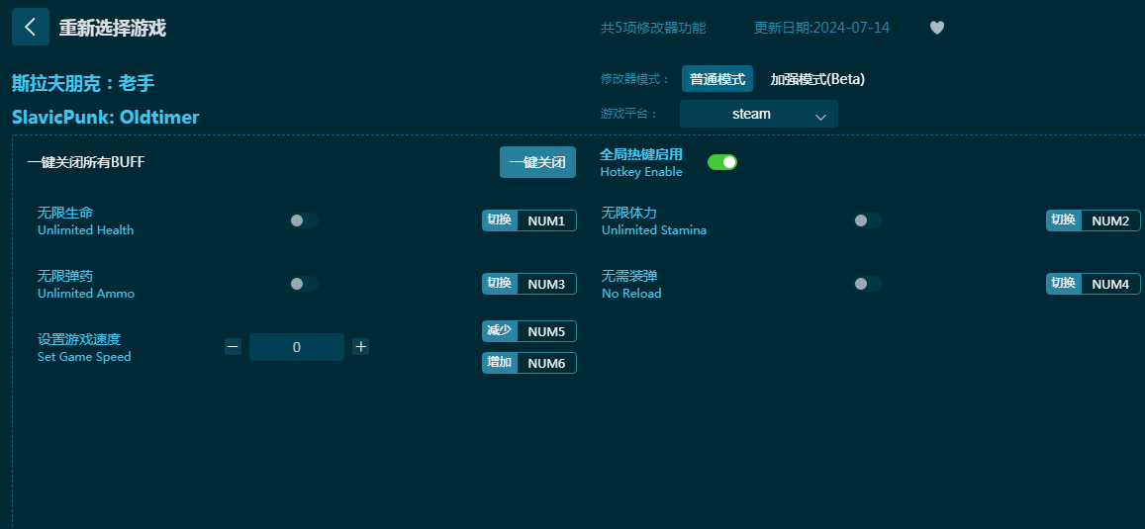
Task: Click 游戏平台 label
Action: coord(628,114)
